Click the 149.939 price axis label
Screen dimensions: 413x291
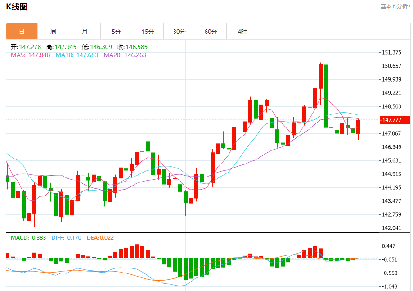click(x=392, y=79)
